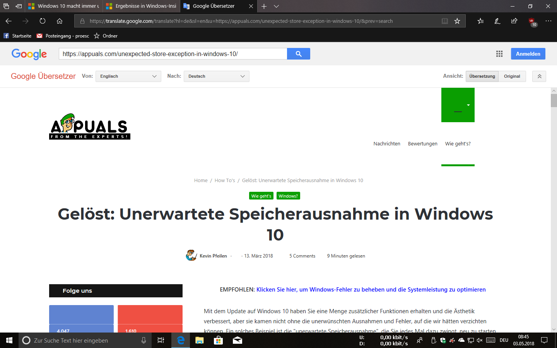The image size is (557, 348).
Task: Share this page via share icon
Action: (514, 21)
